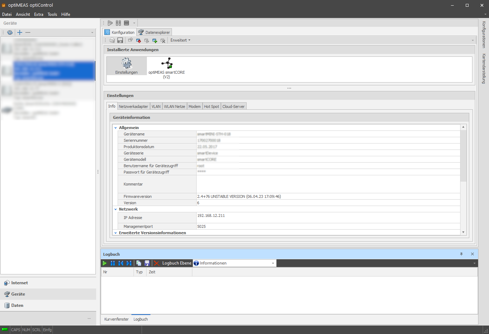The image size is (489, 334).
Task: Clear the Logbuch with the red X
Action: pyautogui.click(x=157, y=263)
